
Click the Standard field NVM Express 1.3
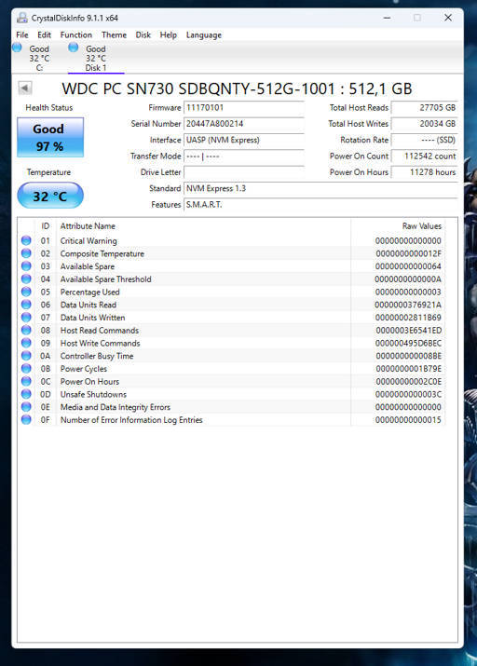coord(320,188)
